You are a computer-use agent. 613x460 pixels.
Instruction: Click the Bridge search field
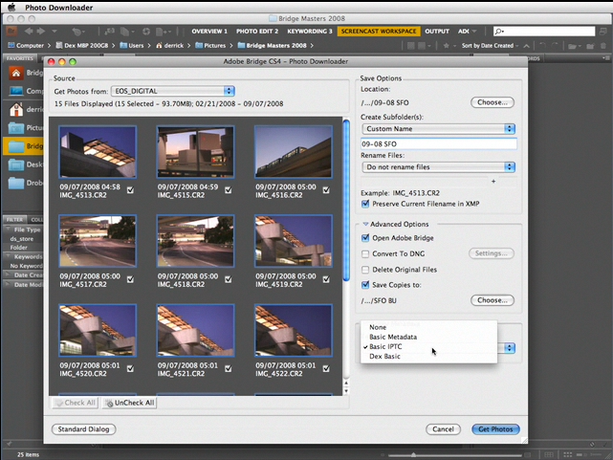tap(544, 31)
